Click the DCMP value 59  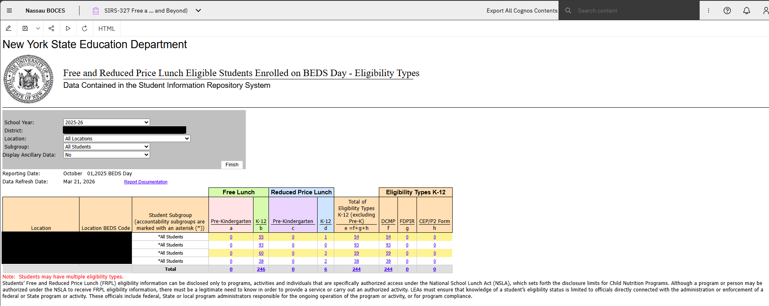tap(388, 253)
